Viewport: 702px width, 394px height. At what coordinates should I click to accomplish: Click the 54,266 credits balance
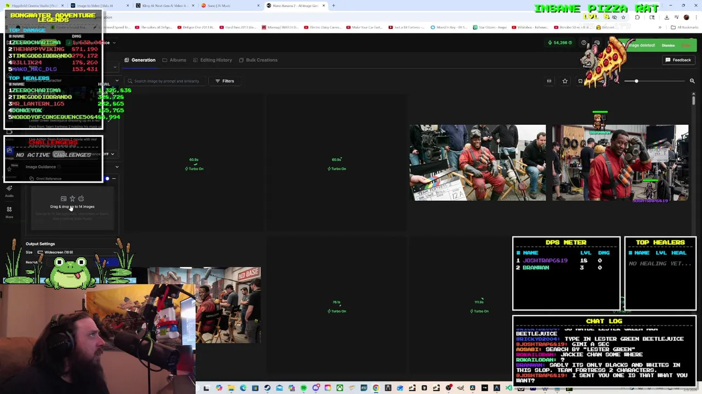(560, 43)
